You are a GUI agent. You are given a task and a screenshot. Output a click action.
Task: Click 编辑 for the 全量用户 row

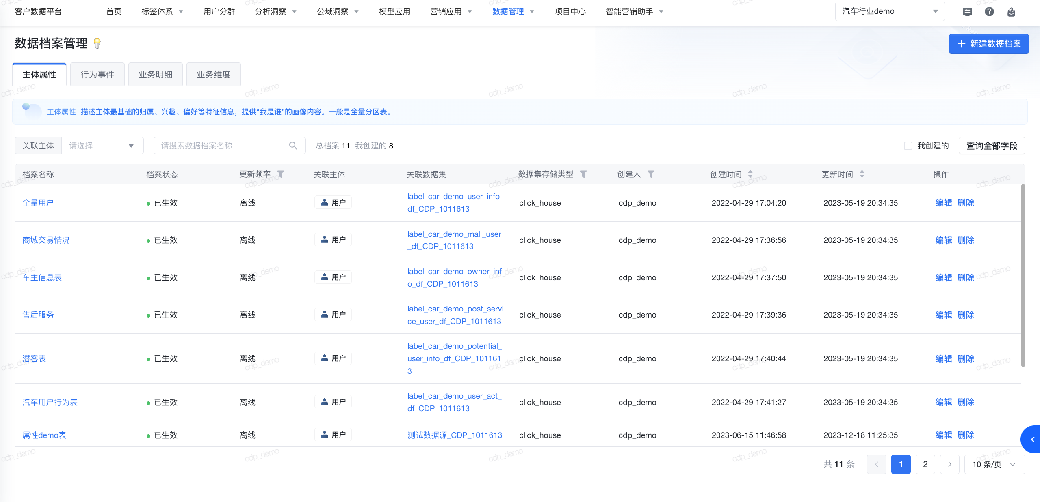(x=944, y=203)
